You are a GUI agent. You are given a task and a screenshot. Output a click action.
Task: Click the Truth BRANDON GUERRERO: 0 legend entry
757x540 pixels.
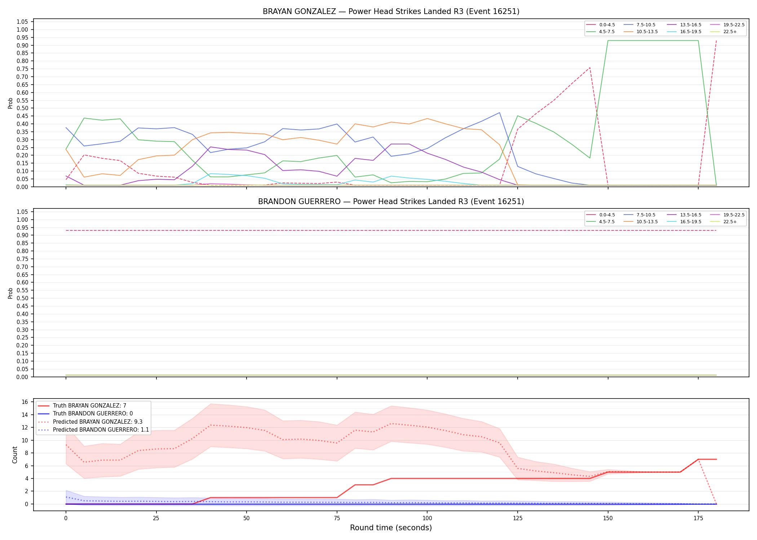tap(85, 414)
